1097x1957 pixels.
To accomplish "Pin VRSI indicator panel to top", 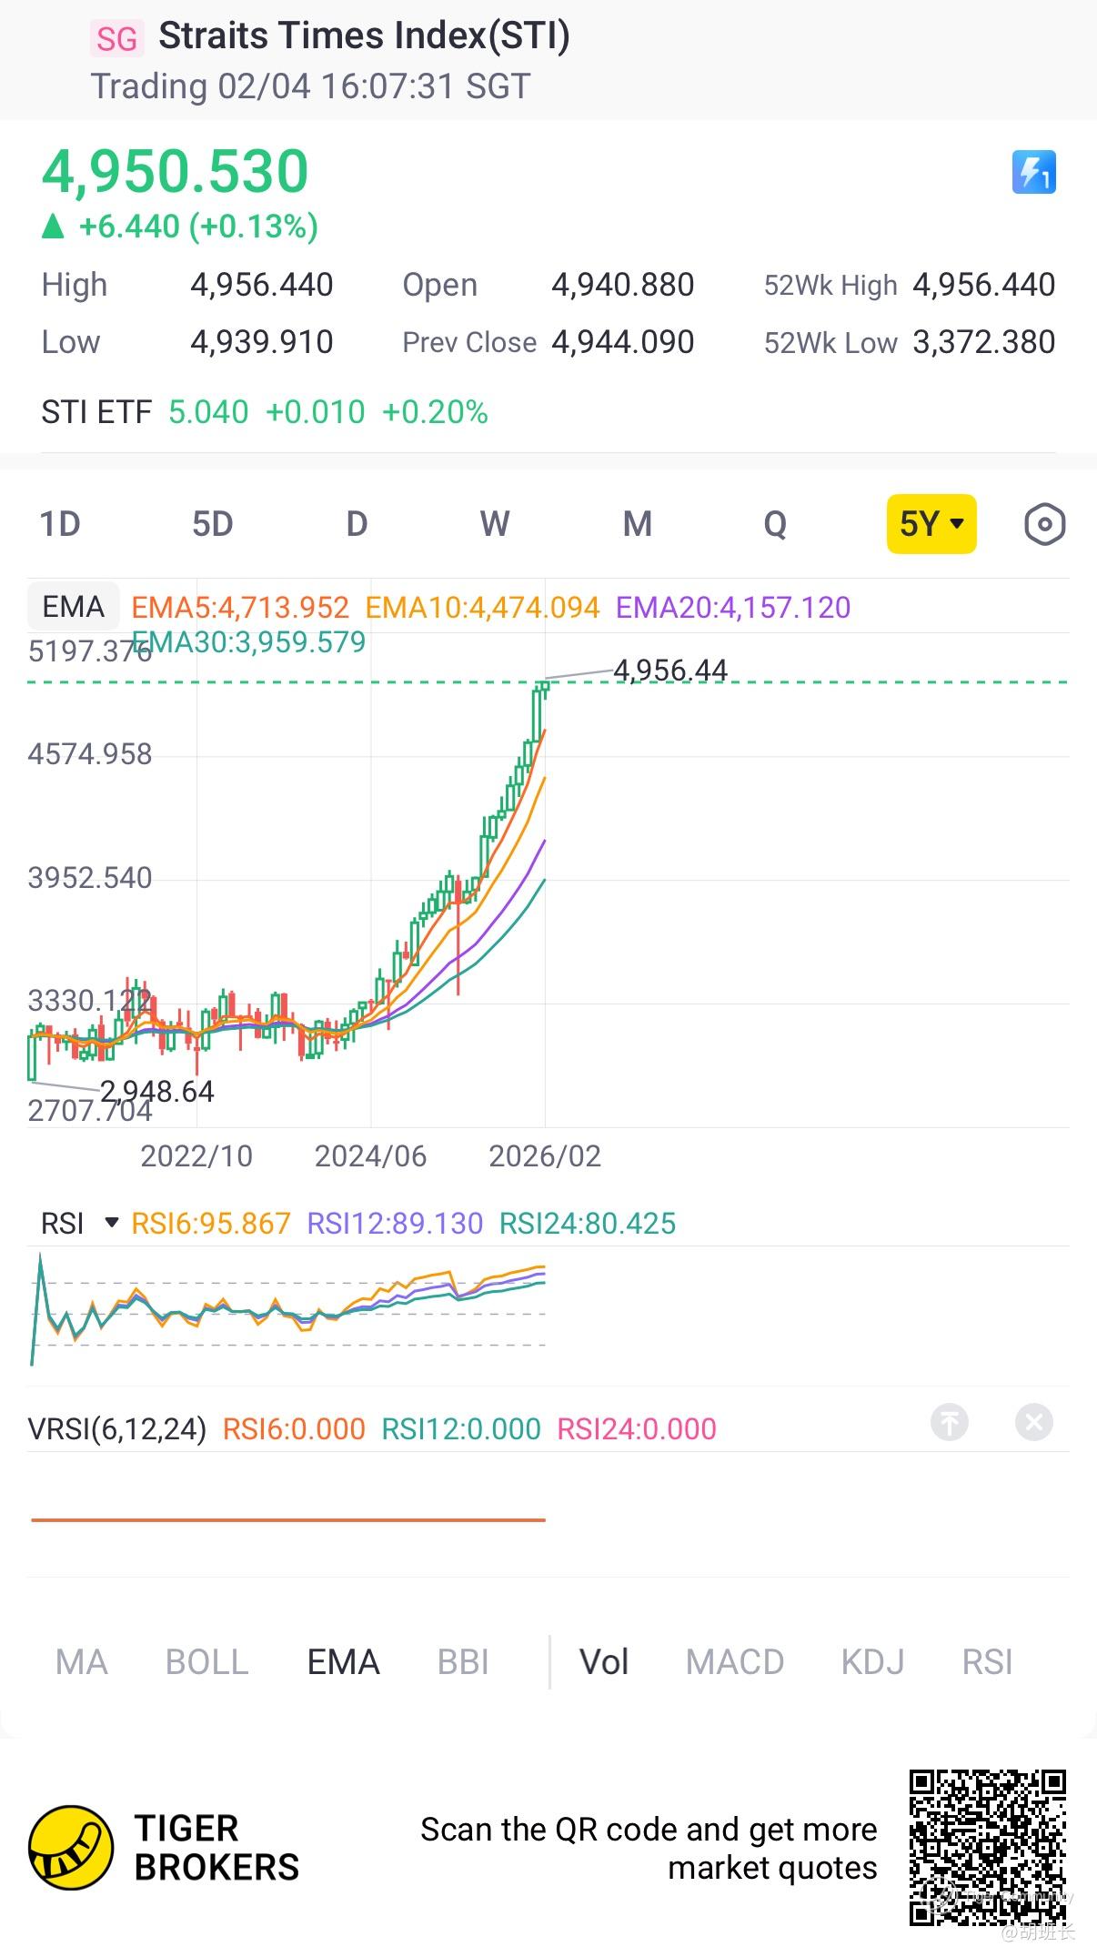I will (949, 1422).
